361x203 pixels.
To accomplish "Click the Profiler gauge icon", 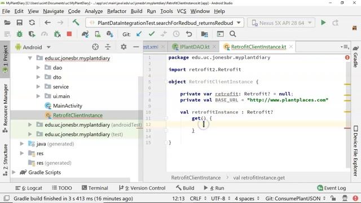I will point(44,34).
